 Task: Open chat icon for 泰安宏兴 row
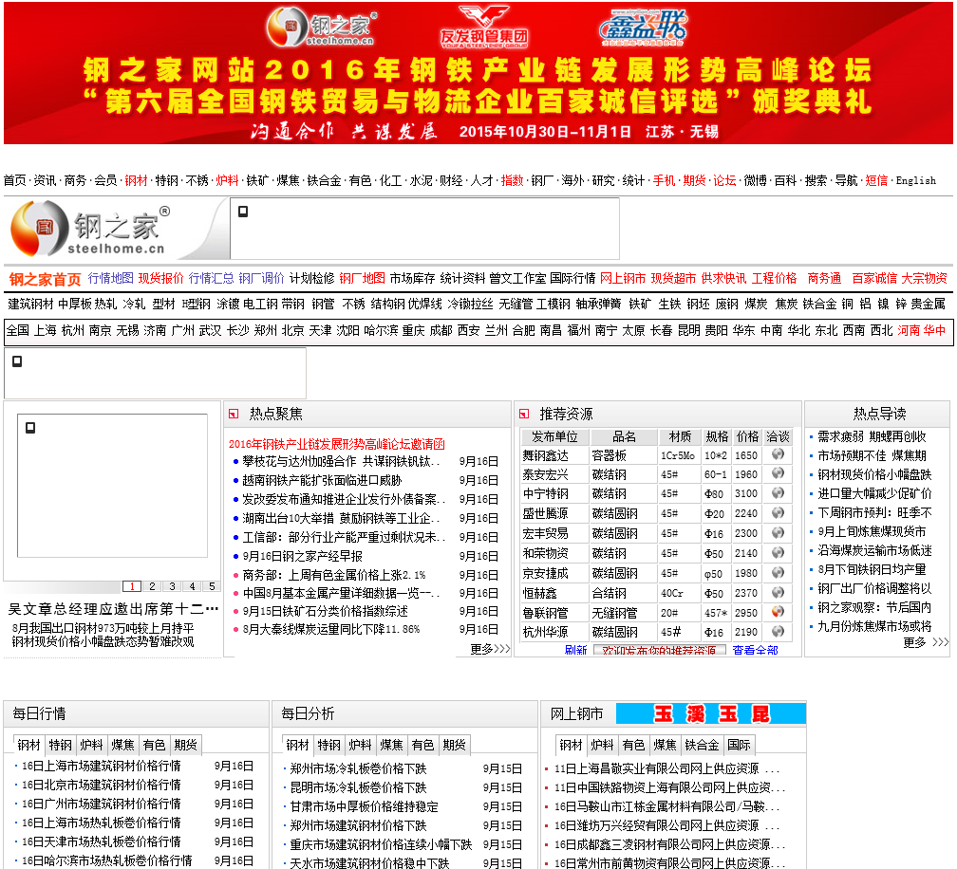click(x=778, y=473)
